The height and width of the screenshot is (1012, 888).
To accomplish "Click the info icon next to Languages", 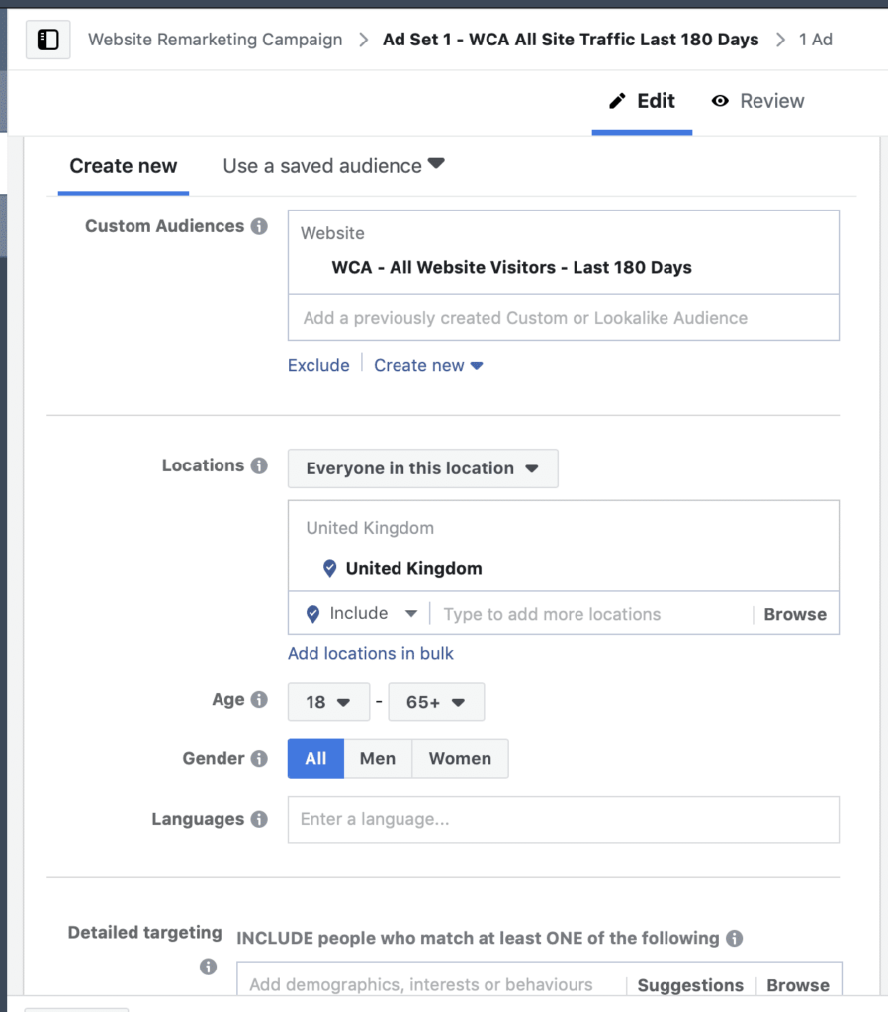I will point(259,819).
